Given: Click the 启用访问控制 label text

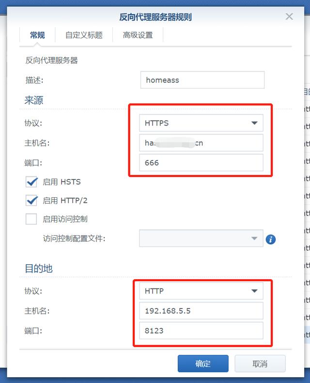Looking at the screenshot, I should pyautogui.click(x=65, y=219).
